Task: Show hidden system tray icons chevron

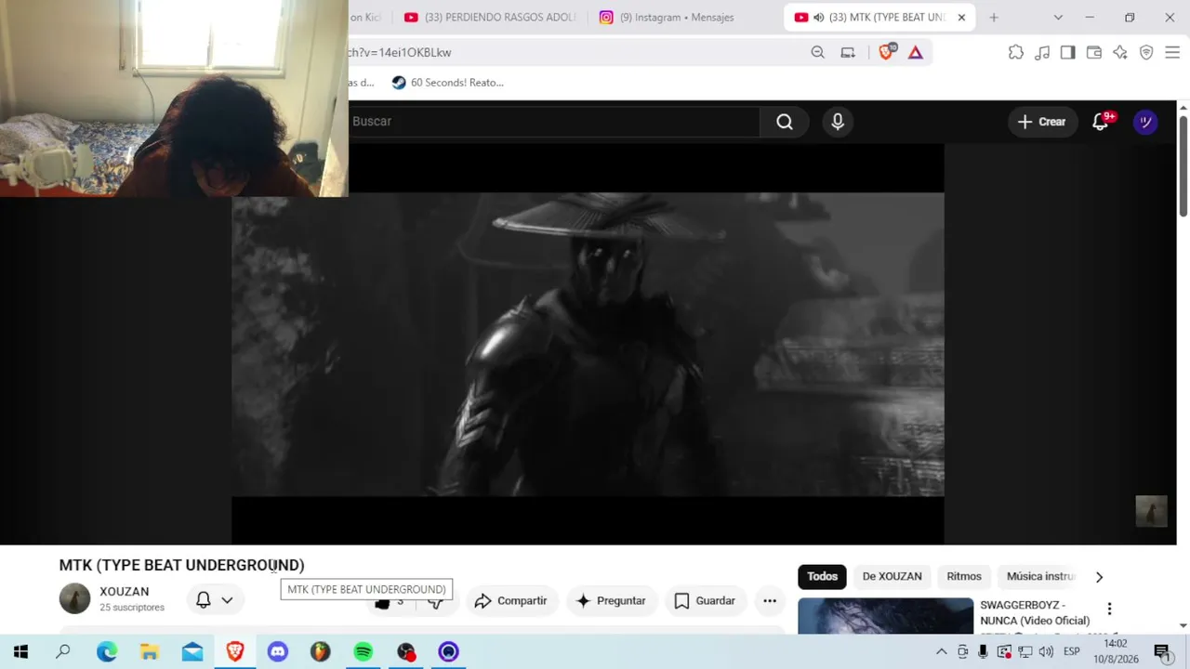Action: (x=941, y=652)
